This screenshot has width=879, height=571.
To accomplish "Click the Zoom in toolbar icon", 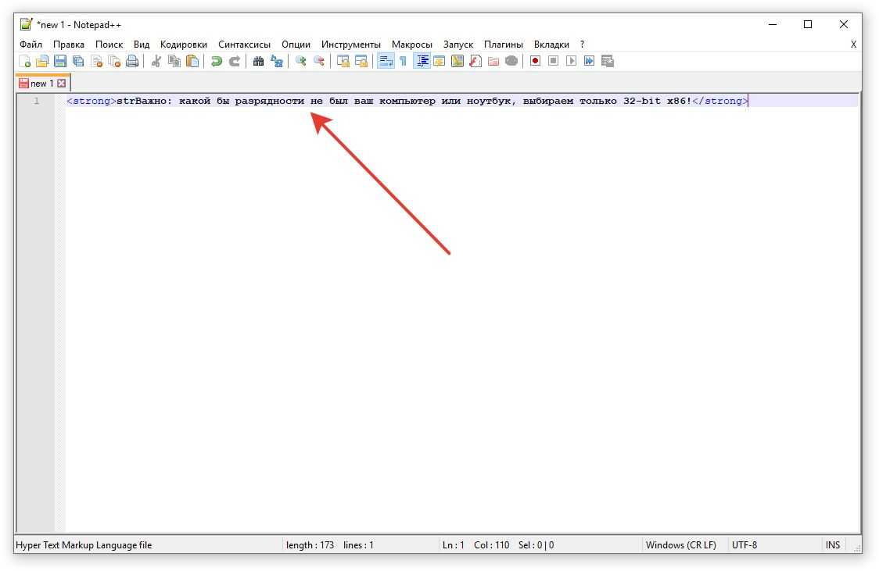I will (300, 61).
